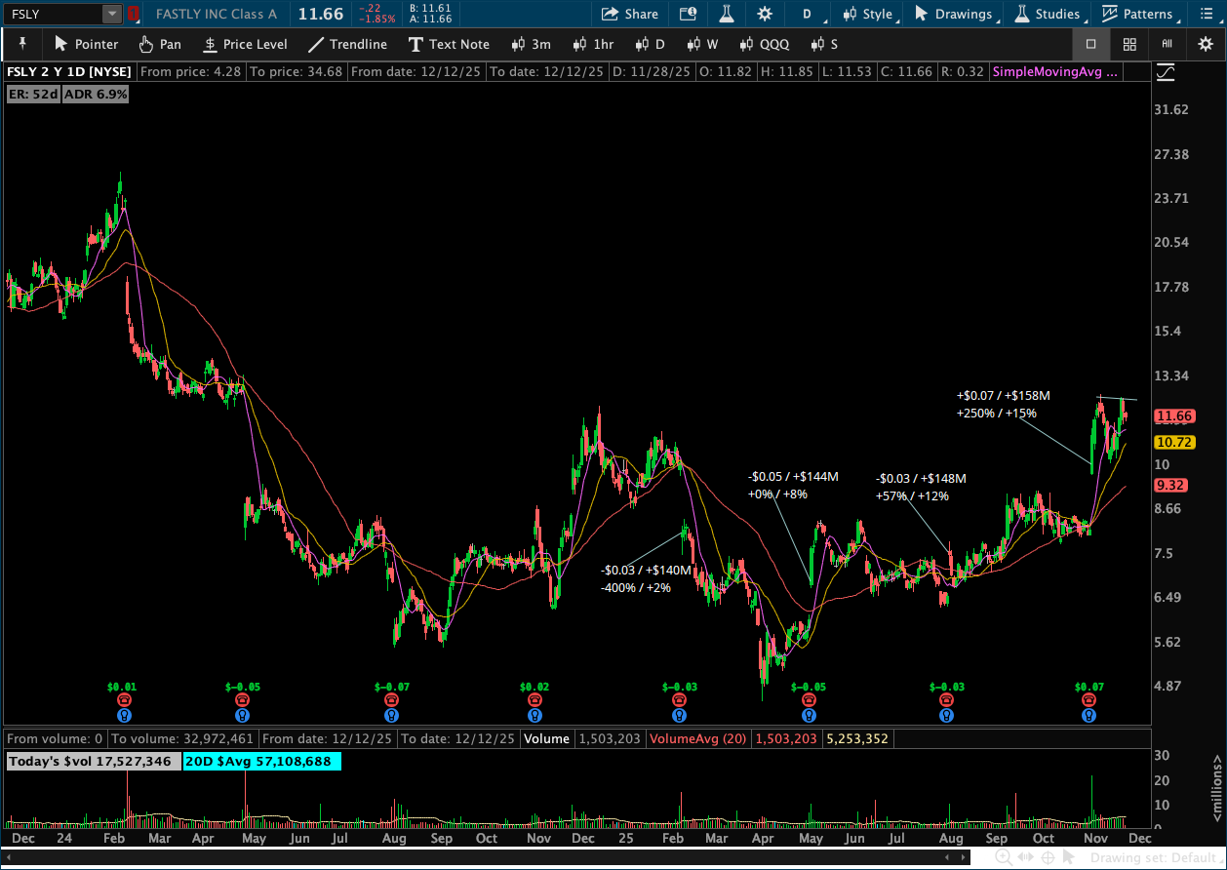This screenshot has height=870, width=1227.
Task: Open the Style dropdown menu
Action: [868, 14]
